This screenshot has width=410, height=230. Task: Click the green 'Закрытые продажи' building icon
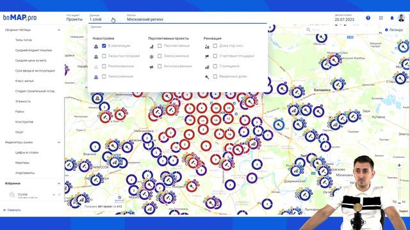pyautogui.click(x=96, y=57)
